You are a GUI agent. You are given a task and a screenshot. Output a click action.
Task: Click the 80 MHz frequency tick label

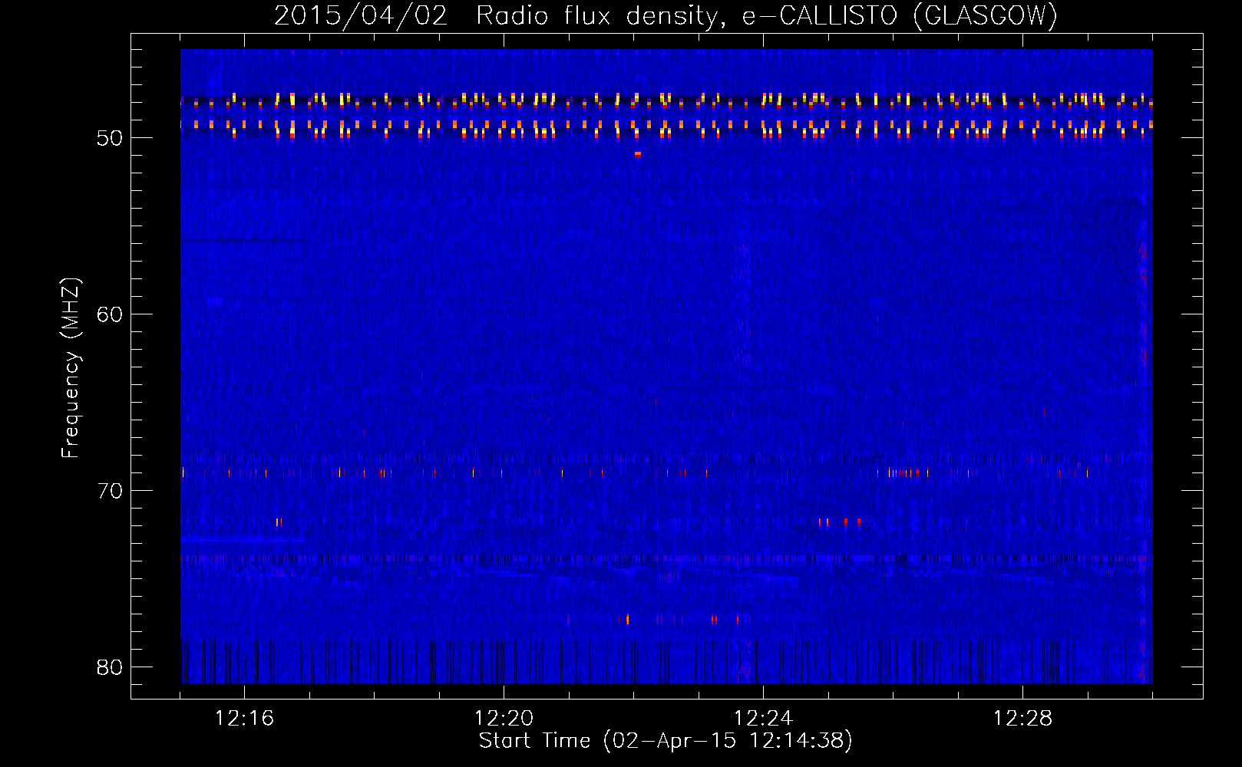[110, 667]
